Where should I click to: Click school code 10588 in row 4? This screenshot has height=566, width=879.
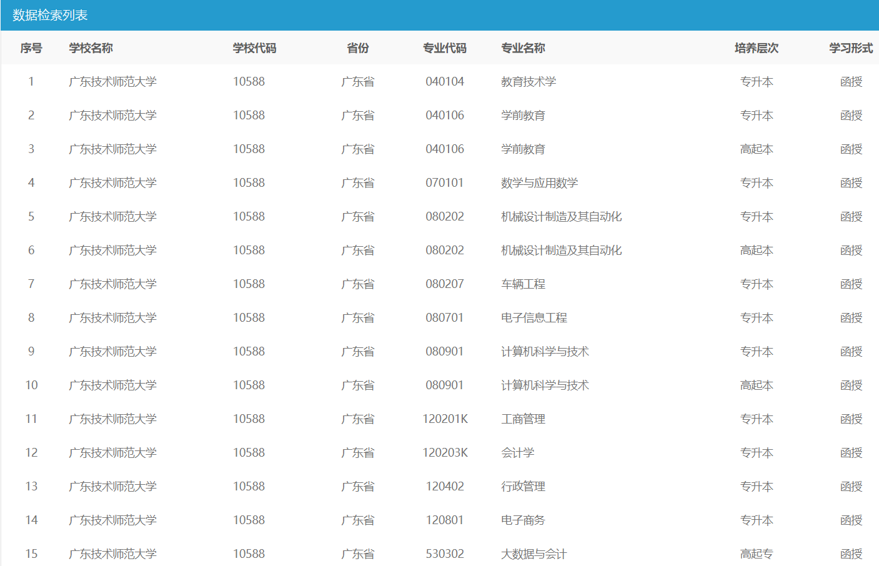coord(249,183)
